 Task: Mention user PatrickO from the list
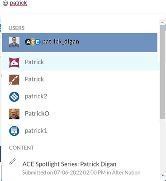point(81,114)
